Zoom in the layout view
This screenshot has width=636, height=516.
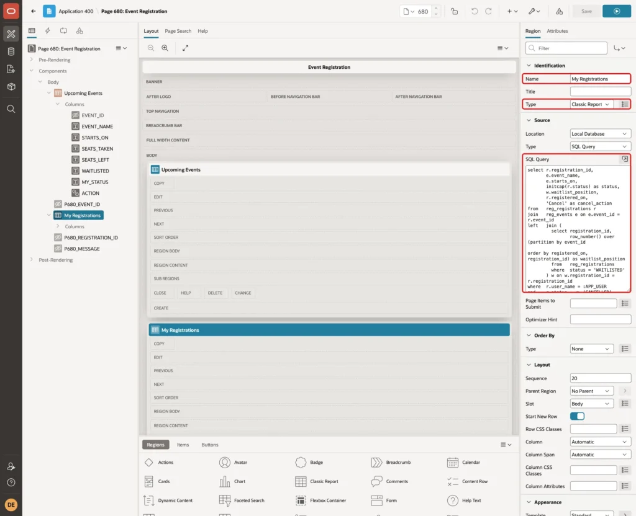[x=165, y=48]
